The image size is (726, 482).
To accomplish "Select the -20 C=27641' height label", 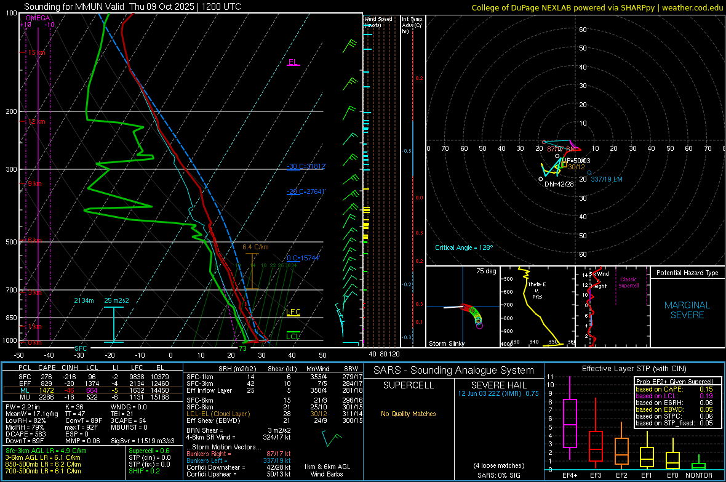I will 306,191.
